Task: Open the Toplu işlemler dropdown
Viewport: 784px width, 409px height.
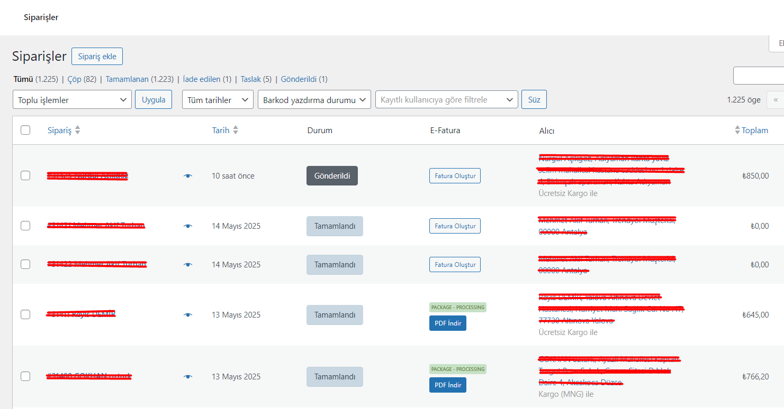Action: pos(72,99)
